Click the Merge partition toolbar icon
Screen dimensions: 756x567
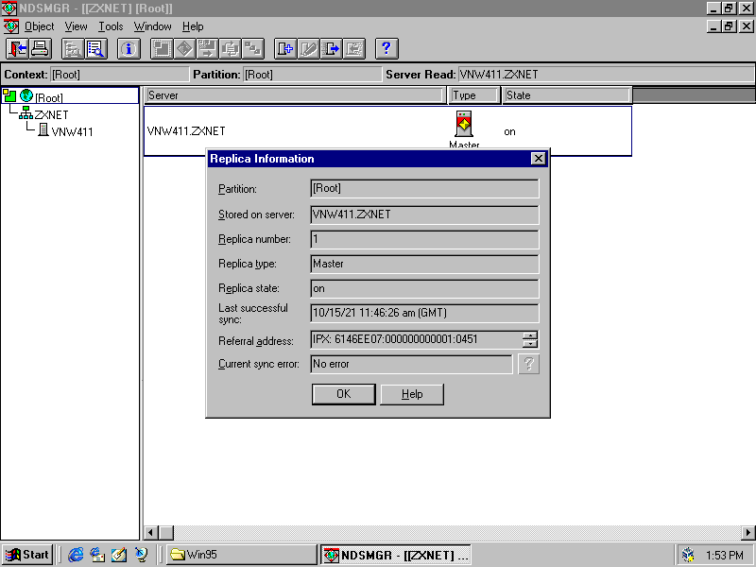click(x=184, y=49)
